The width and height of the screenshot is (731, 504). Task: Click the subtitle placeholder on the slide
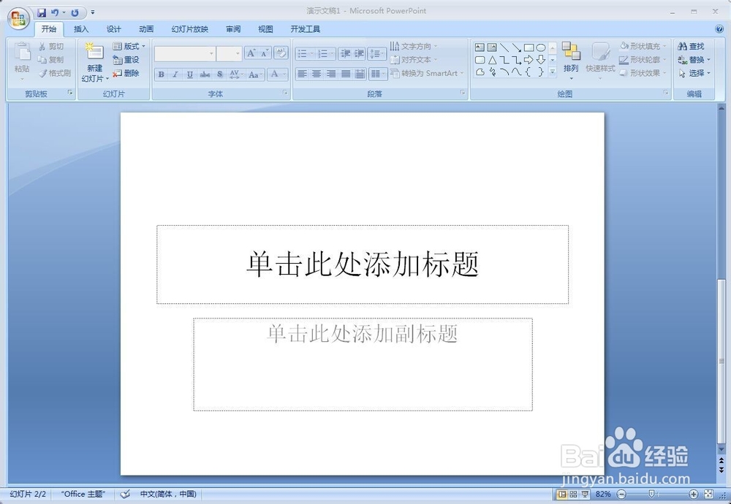point(363,364)
